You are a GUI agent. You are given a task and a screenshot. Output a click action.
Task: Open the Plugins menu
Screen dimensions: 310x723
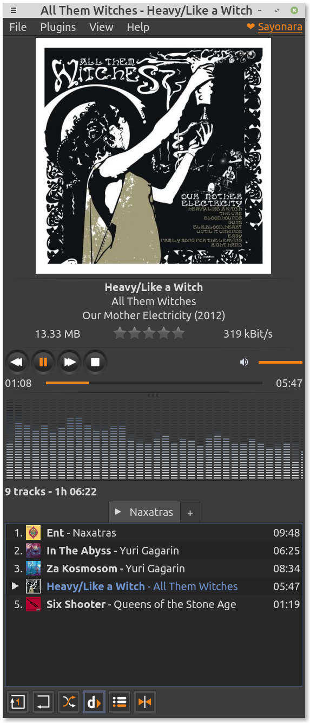pos(58,27)
